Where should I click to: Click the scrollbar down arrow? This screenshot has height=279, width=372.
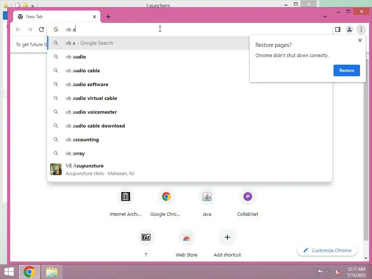(366, 258)
